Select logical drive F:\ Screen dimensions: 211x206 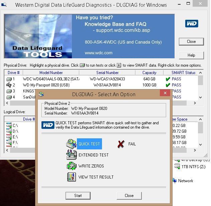tap(12, 142)
